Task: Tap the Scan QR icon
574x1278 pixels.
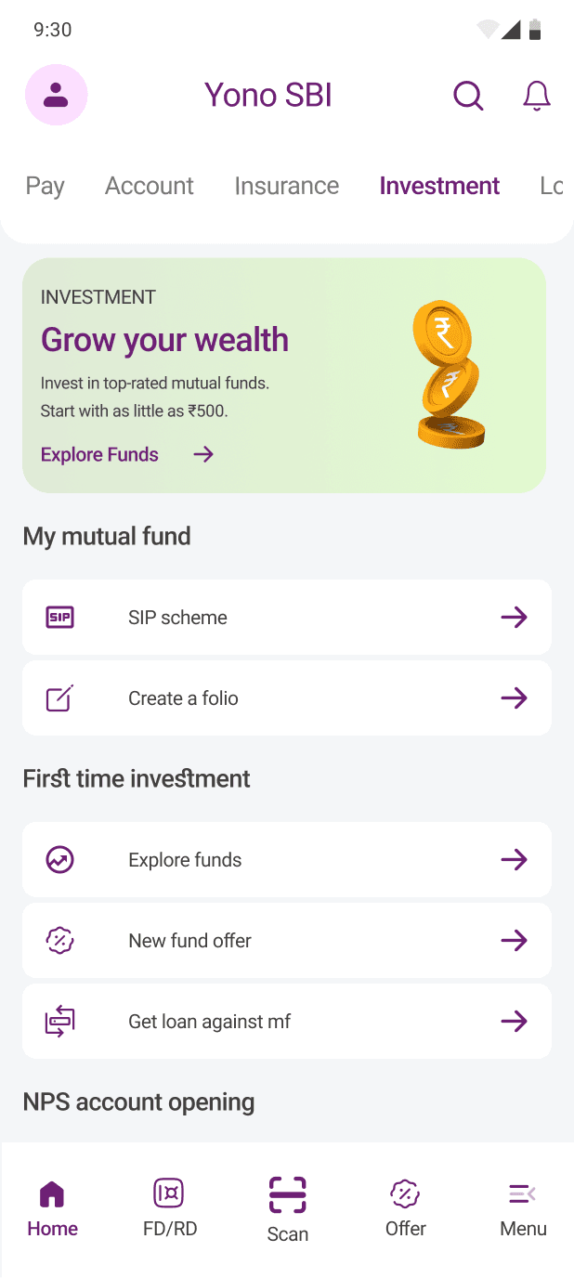Action: coord(287,1195)
